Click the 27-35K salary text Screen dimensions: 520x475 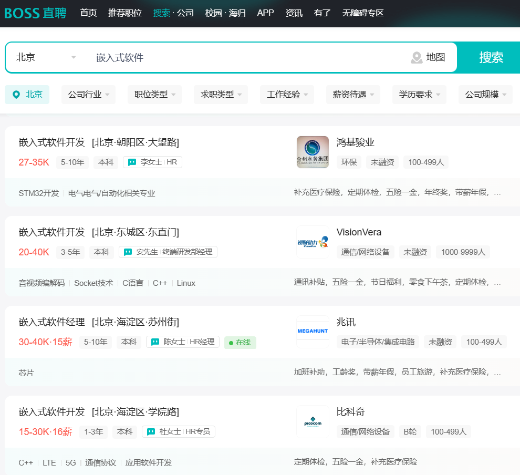34,162
